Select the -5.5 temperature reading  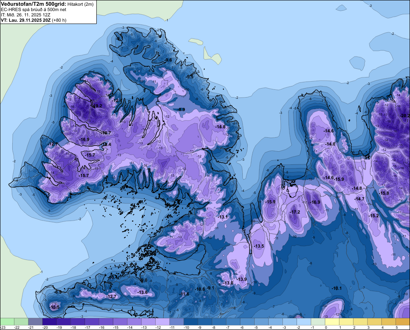click(189, 77)
